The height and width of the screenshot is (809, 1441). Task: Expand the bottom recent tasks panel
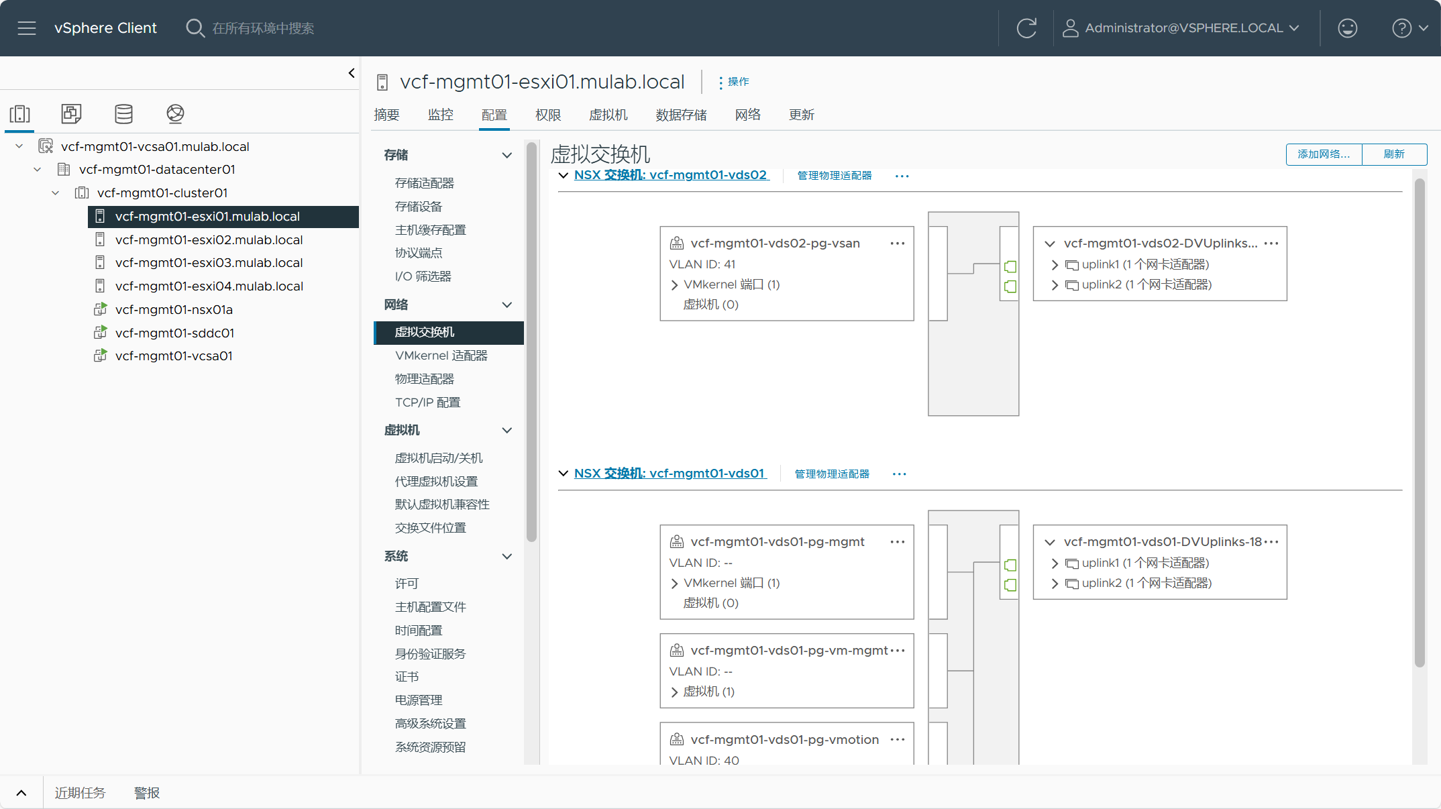tap(21, 793)
